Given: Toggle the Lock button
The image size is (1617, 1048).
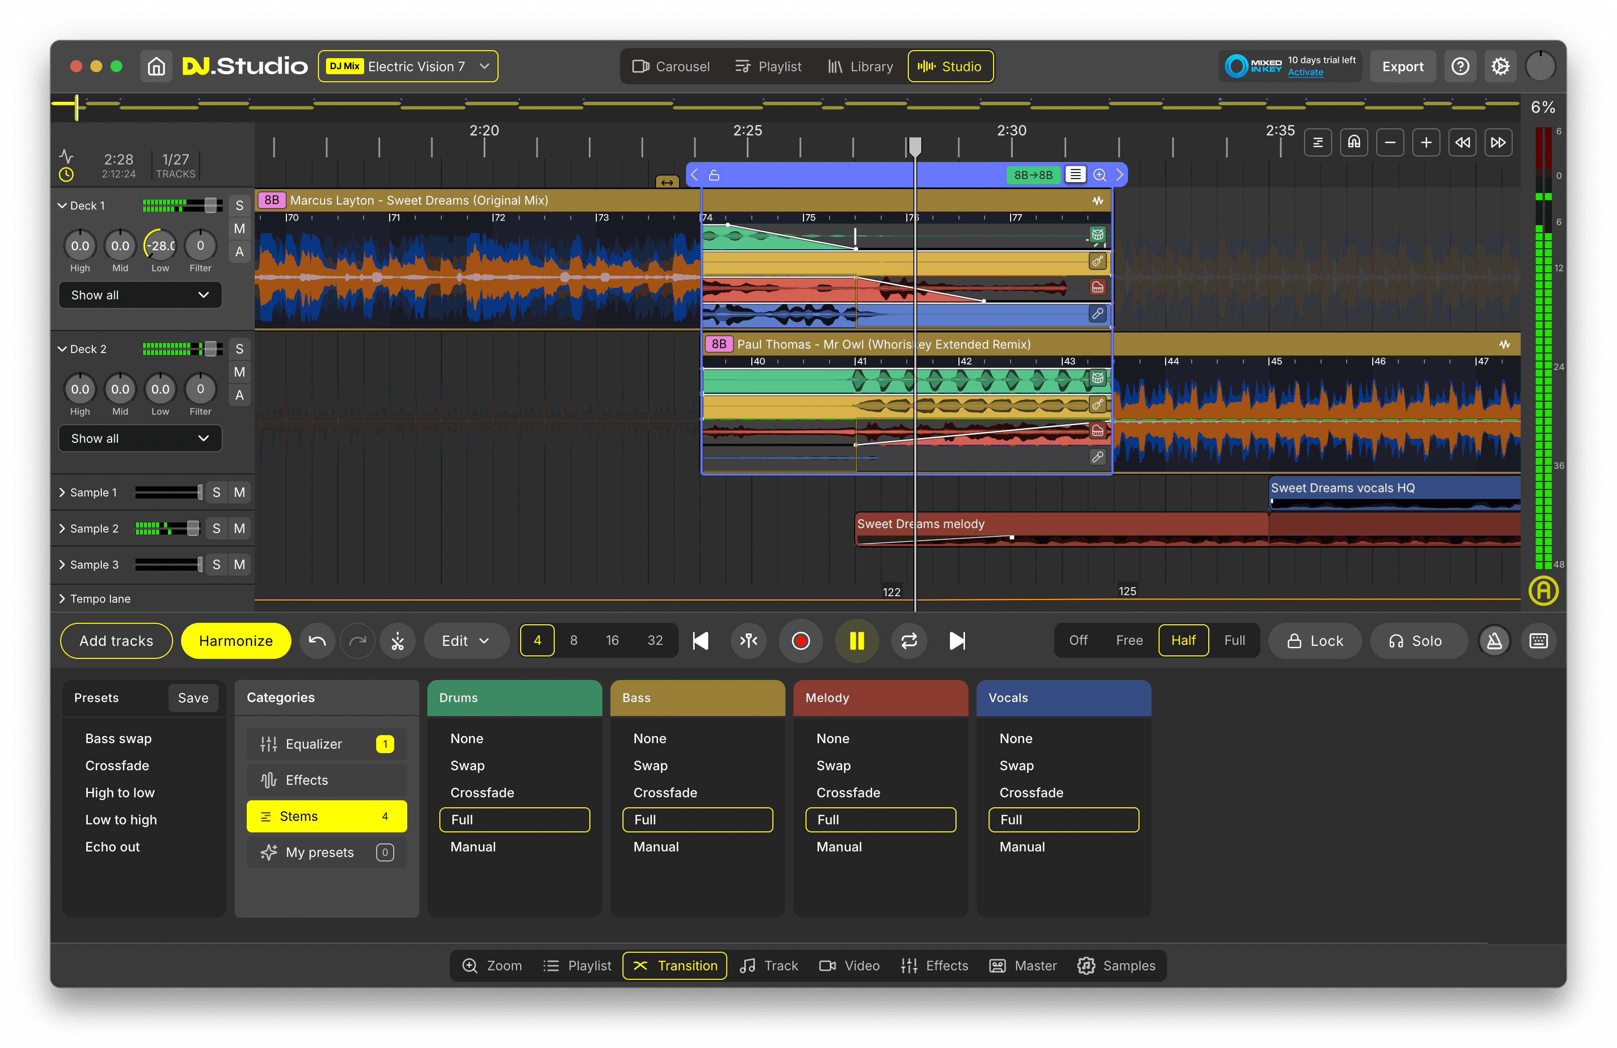Looking at the screenshot, I should pyautogui.click(x=1315, y=640).
